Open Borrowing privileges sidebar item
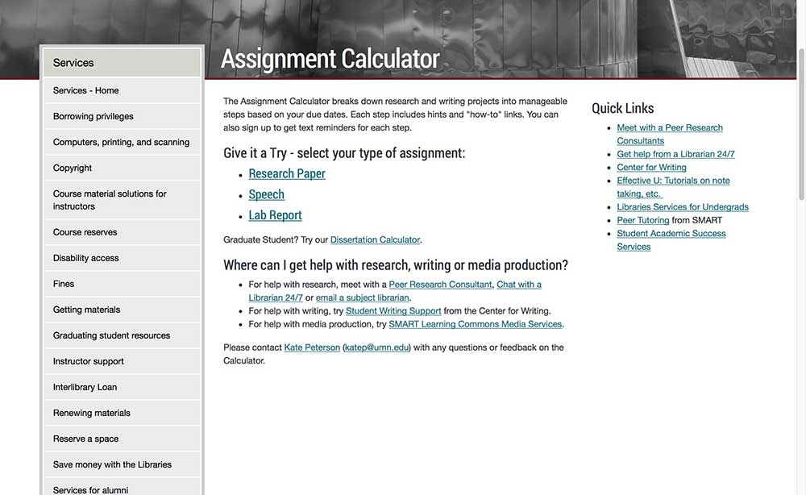The width and height of the screenshot is (806, 495). (122, 116)
